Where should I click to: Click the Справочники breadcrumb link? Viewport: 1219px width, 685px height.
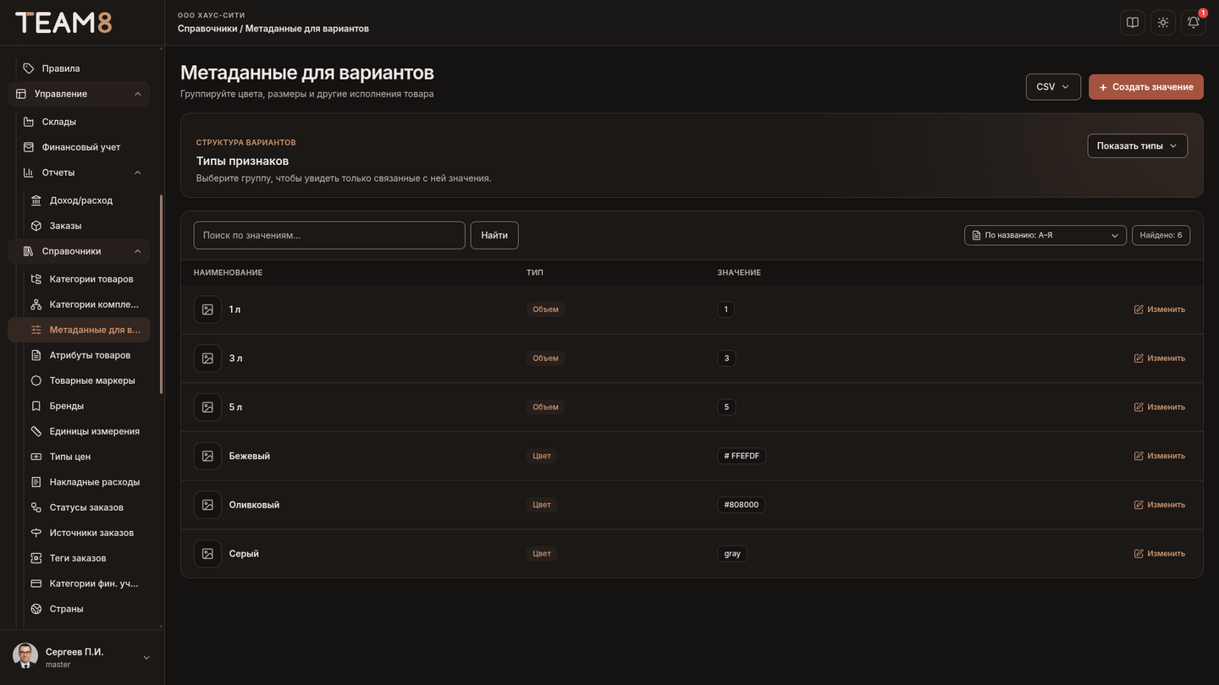coord(207,29)
